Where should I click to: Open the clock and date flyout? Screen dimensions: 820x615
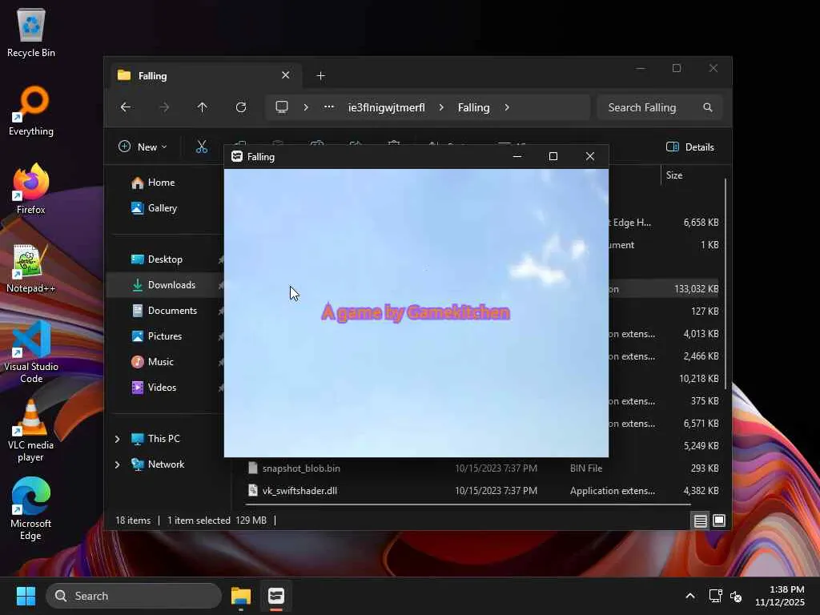pyautogui.click(x=780, y=596)
